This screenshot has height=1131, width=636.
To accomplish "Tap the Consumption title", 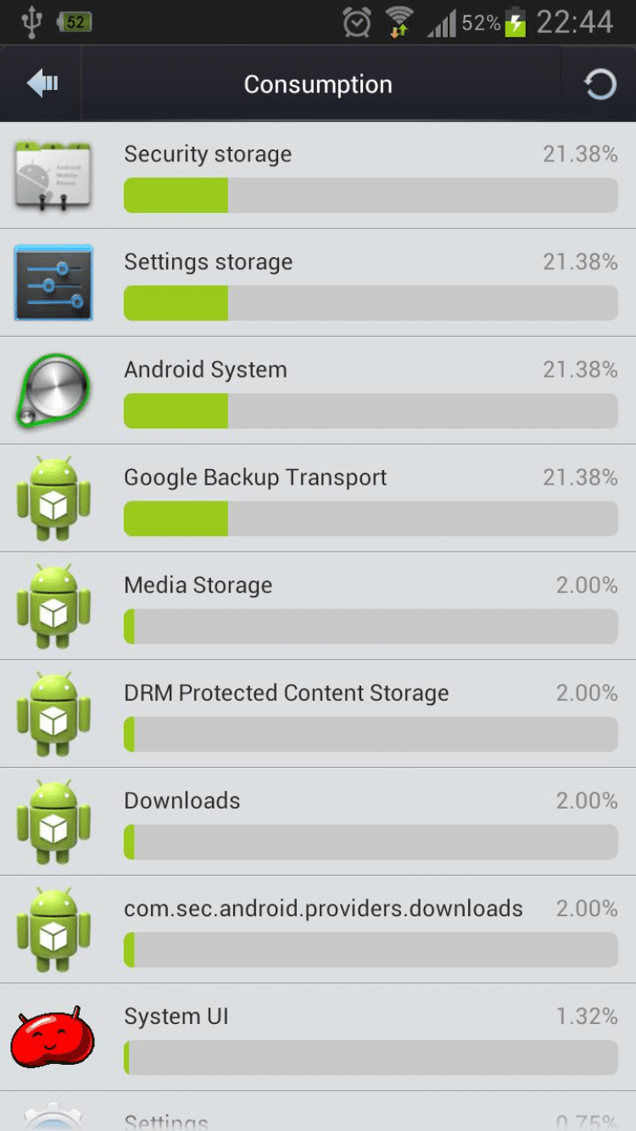I will [318, 85].
